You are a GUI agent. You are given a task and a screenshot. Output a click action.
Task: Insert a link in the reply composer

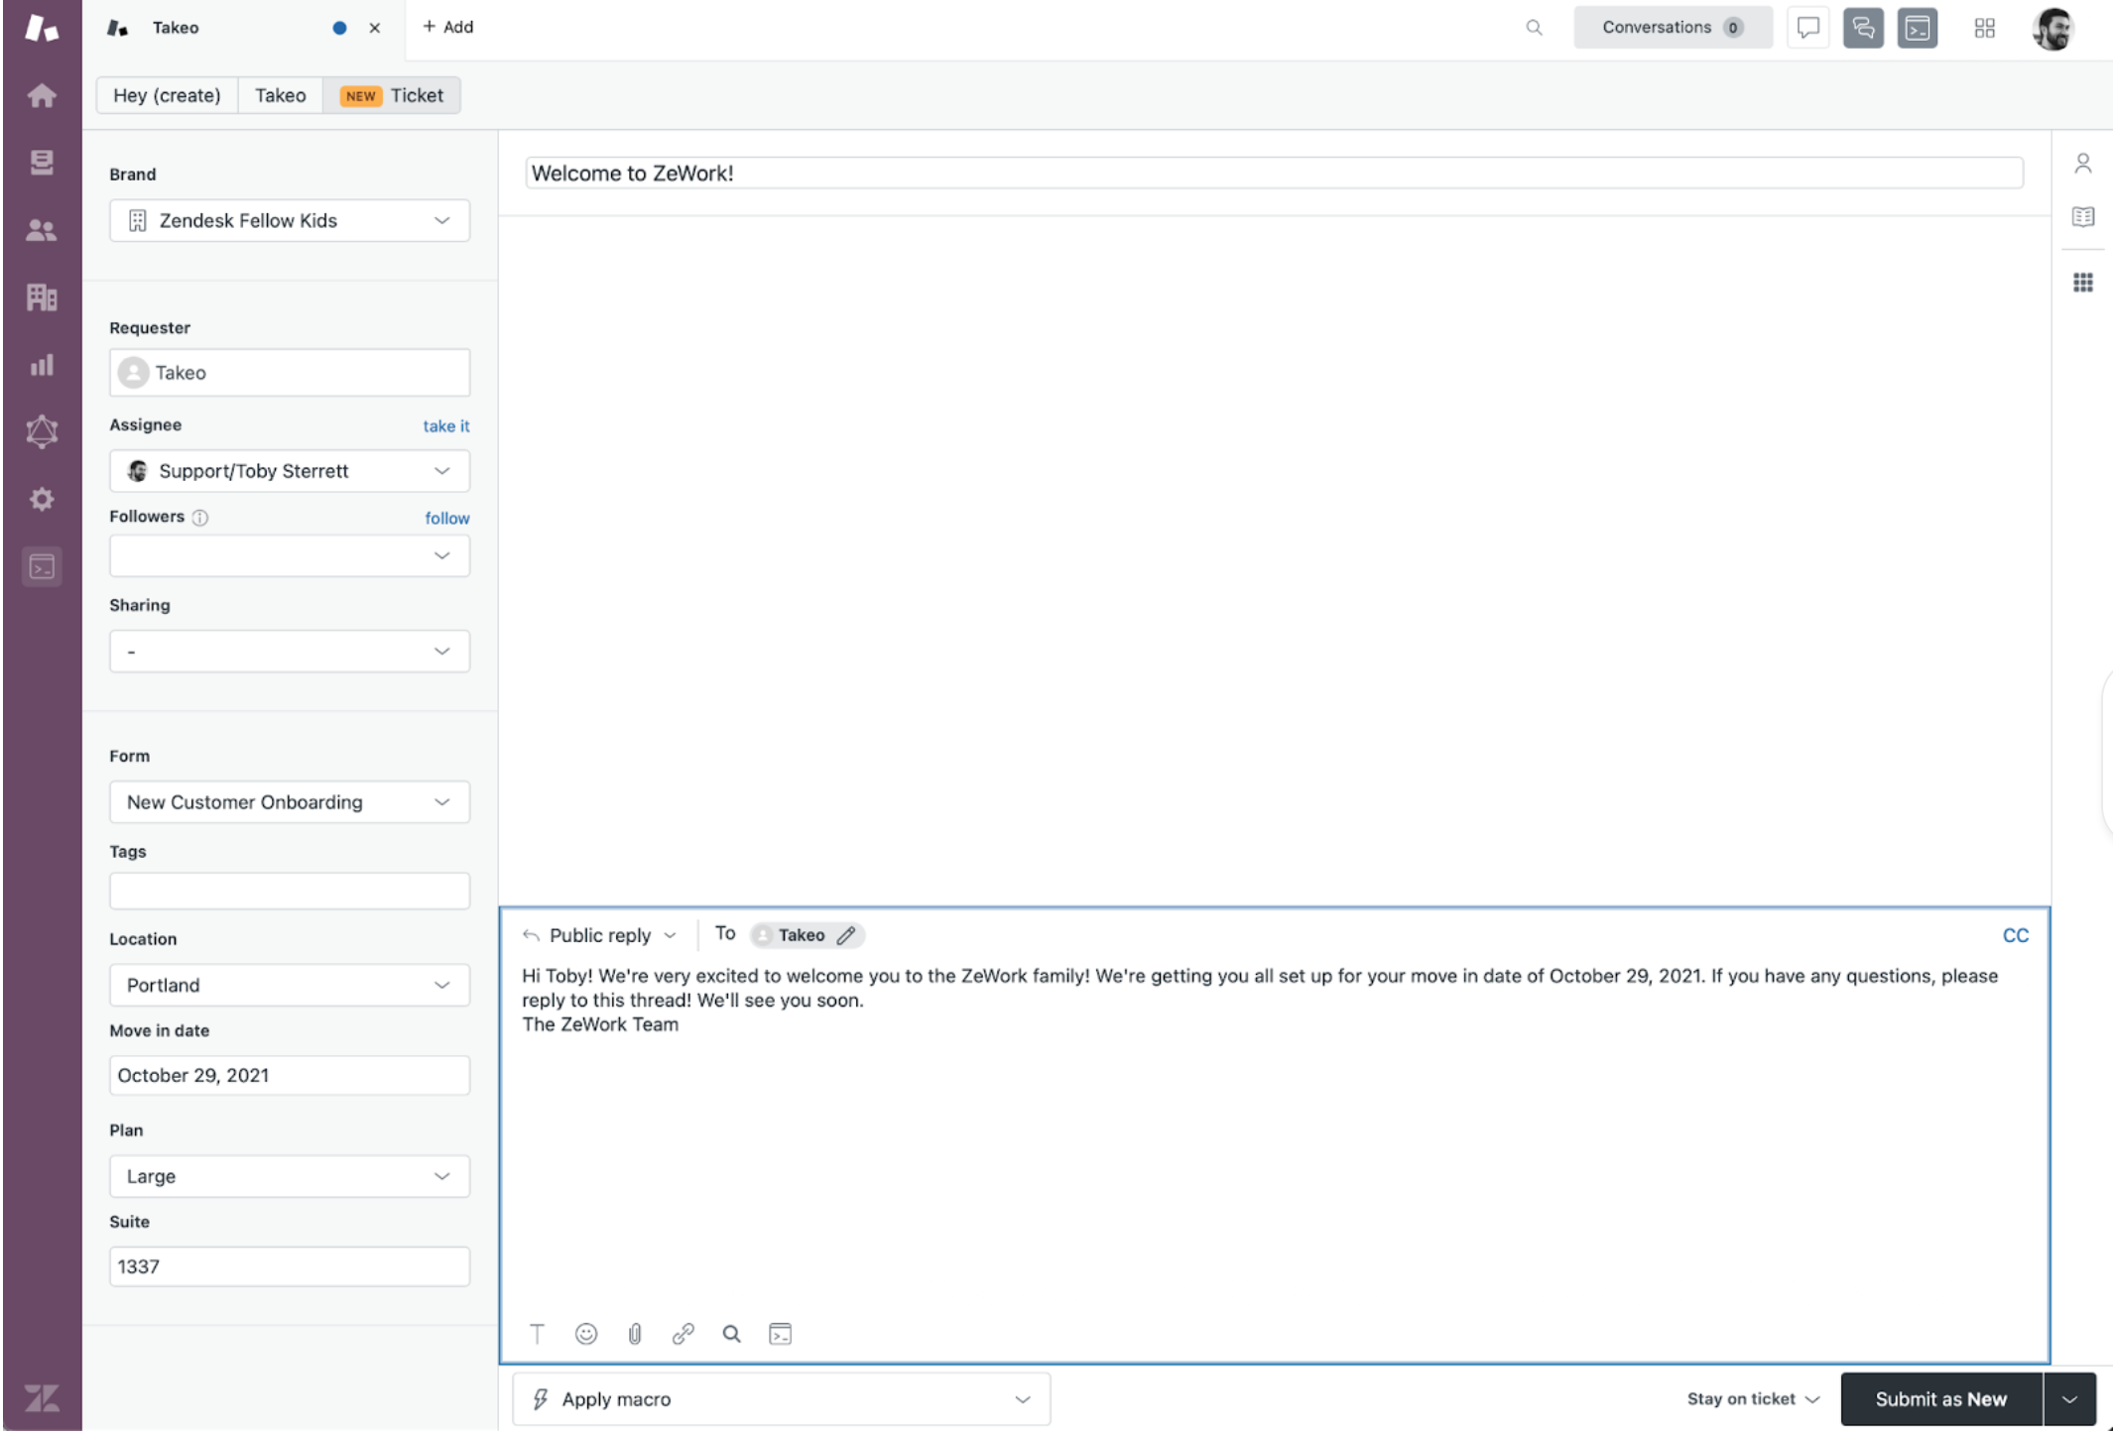(684, 1334)
